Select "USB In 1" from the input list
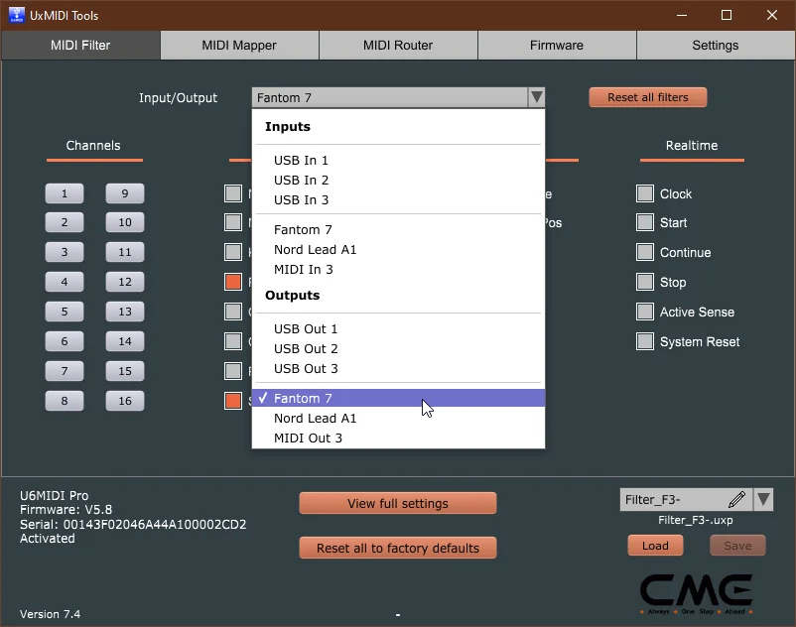 (301, 160)
